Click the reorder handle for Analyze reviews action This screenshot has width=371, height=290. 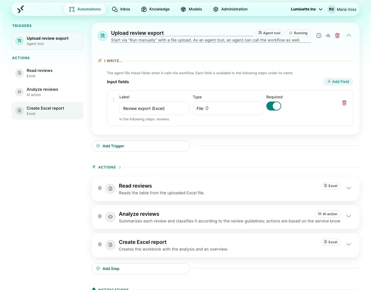100,216
